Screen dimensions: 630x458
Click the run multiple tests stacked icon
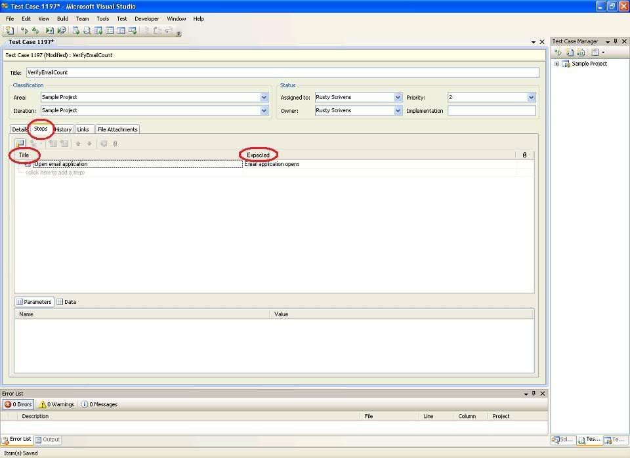(x=62, y=31)
